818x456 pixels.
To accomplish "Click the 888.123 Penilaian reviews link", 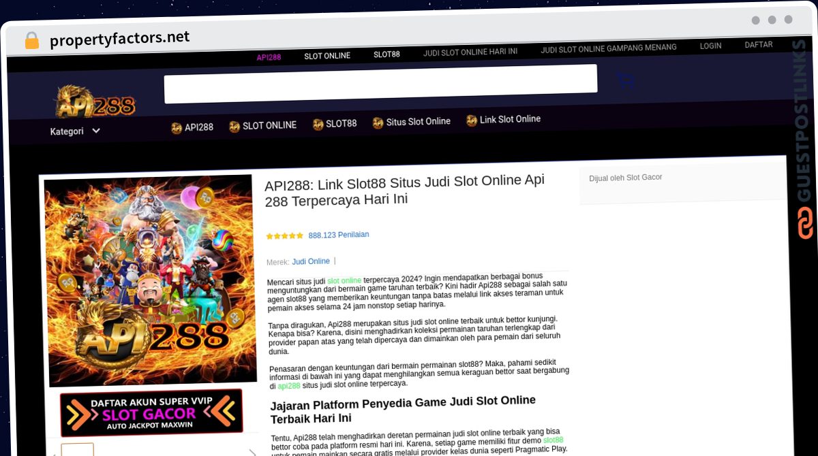I will (339, 235).
